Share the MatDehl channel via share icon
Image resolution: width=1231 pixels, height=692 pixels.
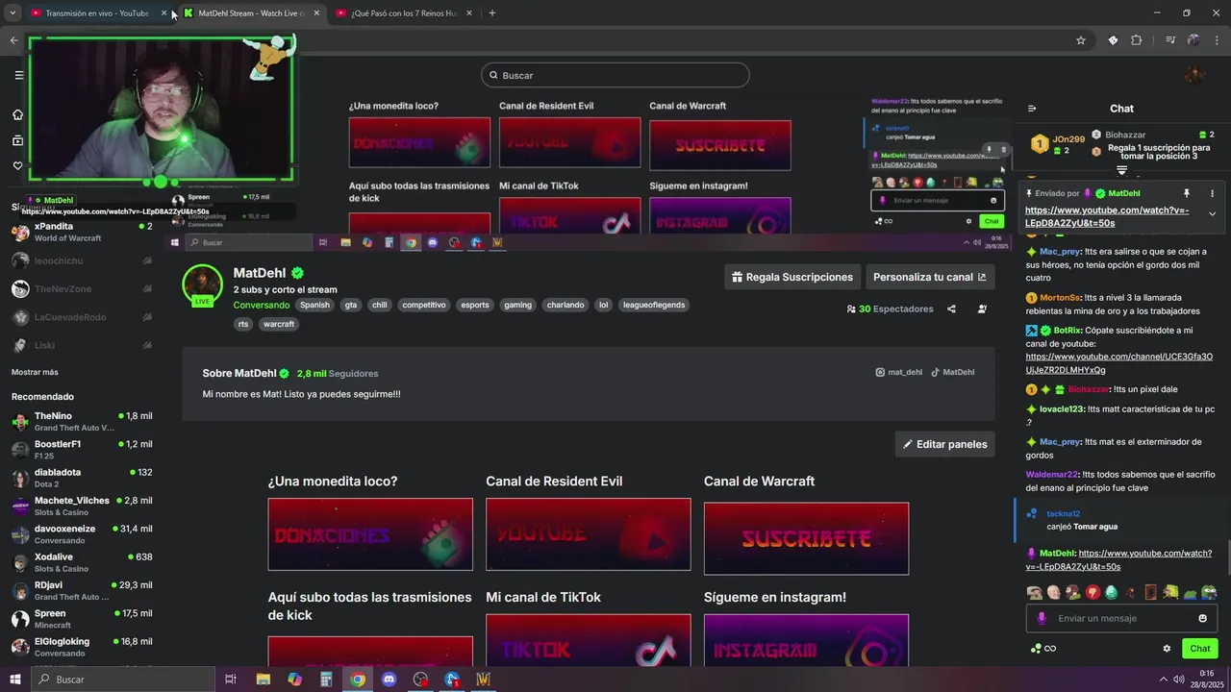951,309
